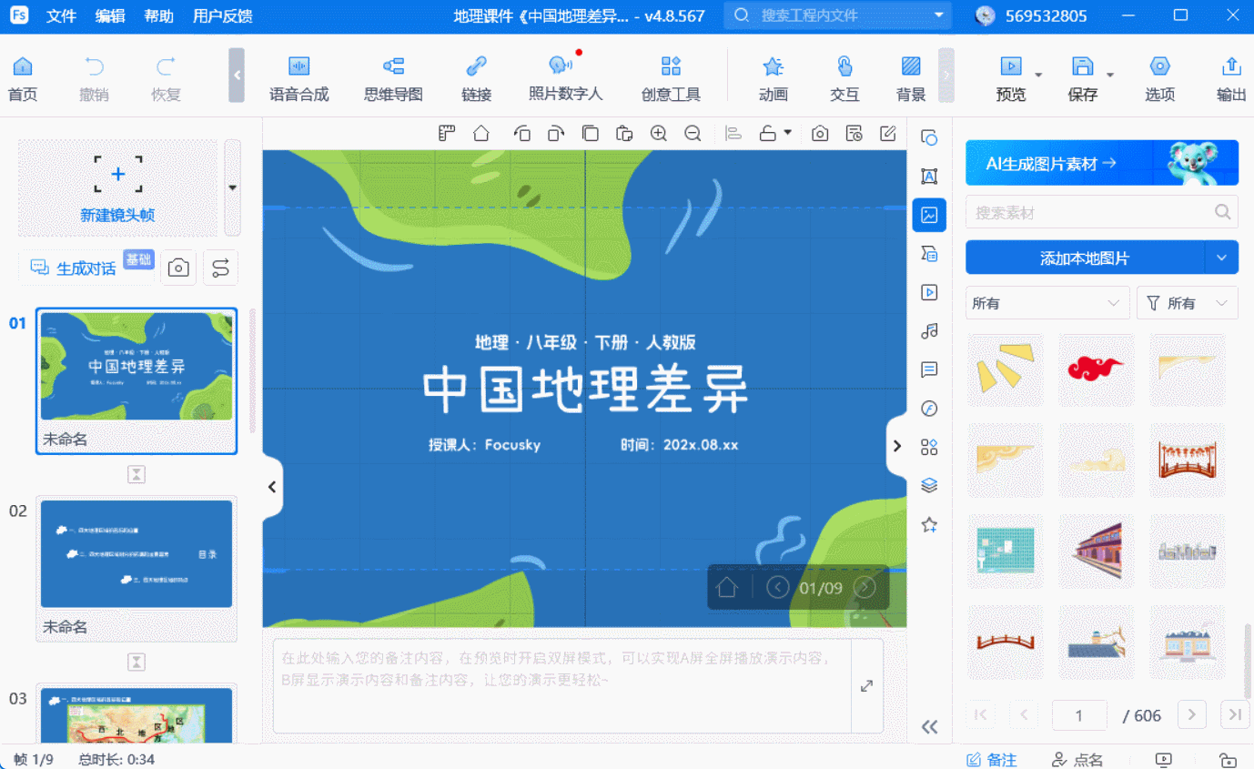Select the music note icon in sidebar
The height and width of the screenshot is (769, 1254).
click(x=929, y=331)
